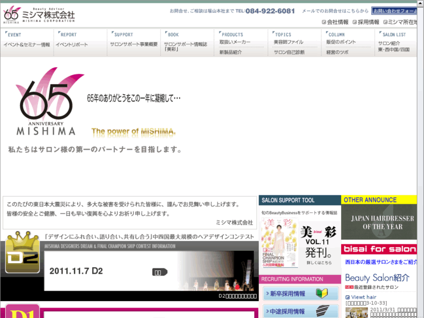The height and width of the screenshot is (318, 424).
Task: Open 販促のポイント menu item
Action: pyautogui.click(x=341, y=42)
